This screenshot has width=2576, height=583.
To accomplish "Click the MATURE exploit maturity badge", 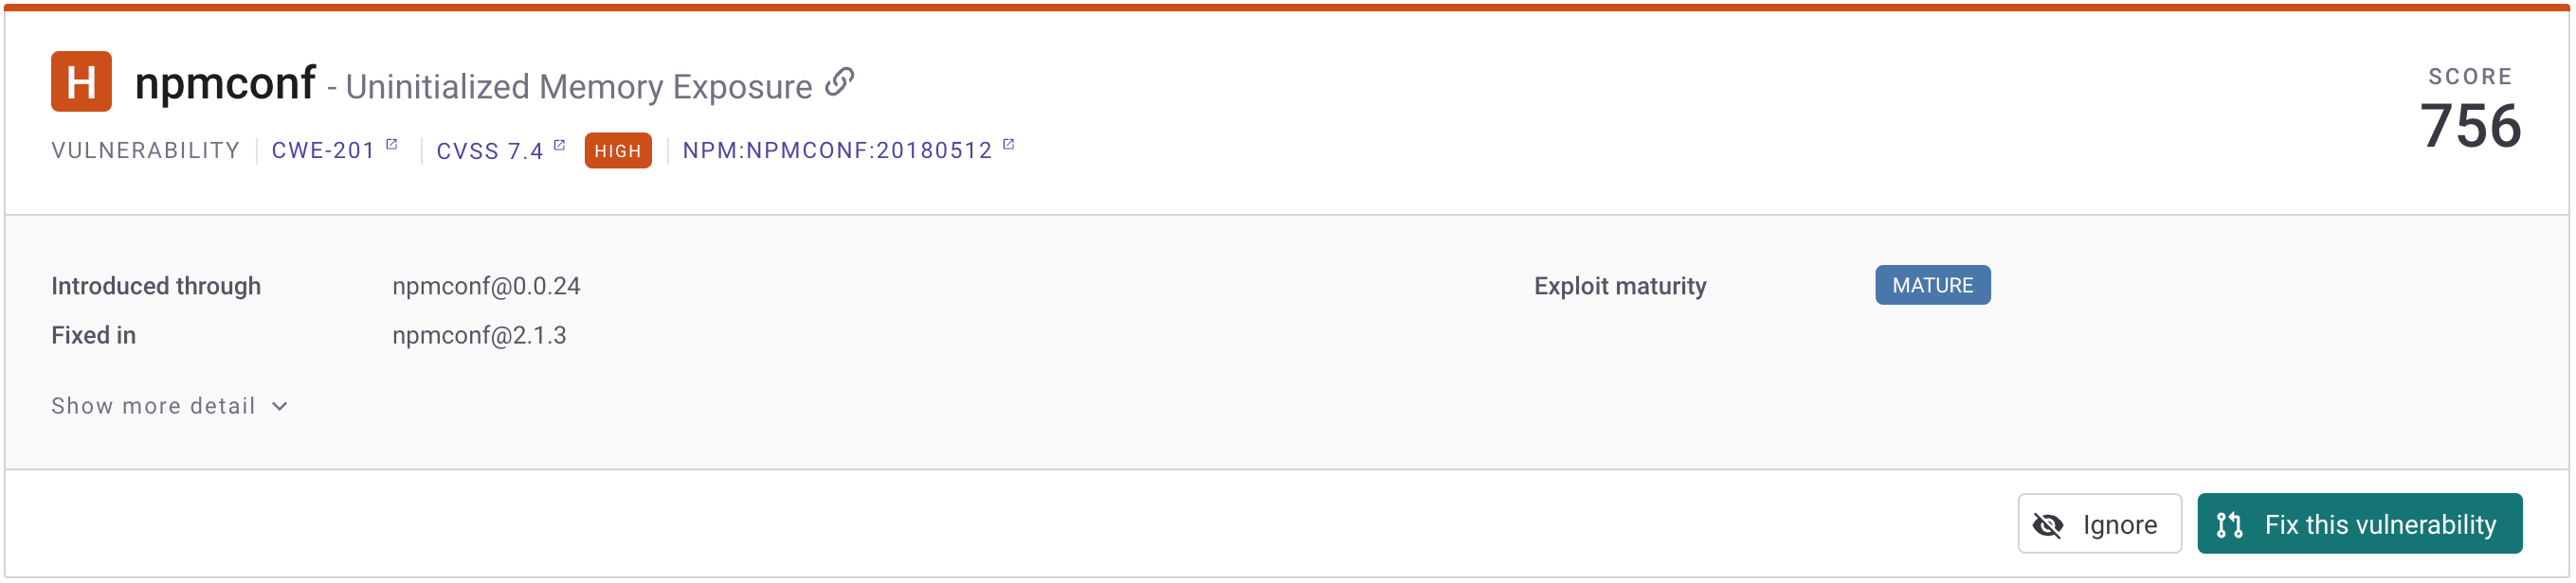I will click(1931, 286).
